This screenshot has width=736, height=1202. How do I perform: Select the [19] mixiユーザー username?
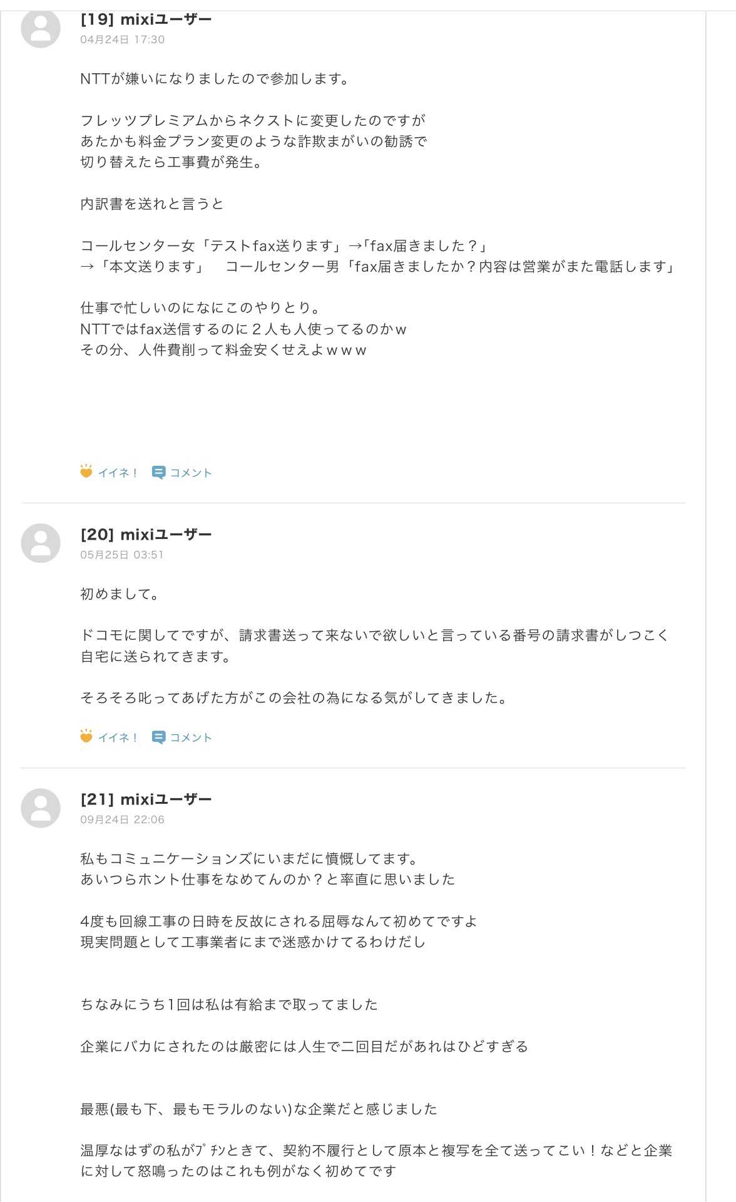click(146, 19)
